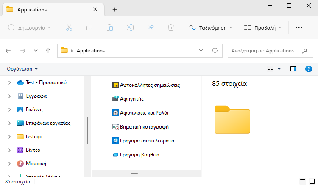Expand the Test - Προσωπικό tree node
The width and height of the screenshot is (318, 186).
pos(9,82)
